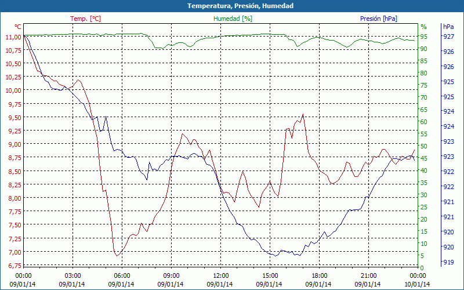Click the blue '919' pressure axis value
This screenshot has height=290, width=464.
(448, 262)
